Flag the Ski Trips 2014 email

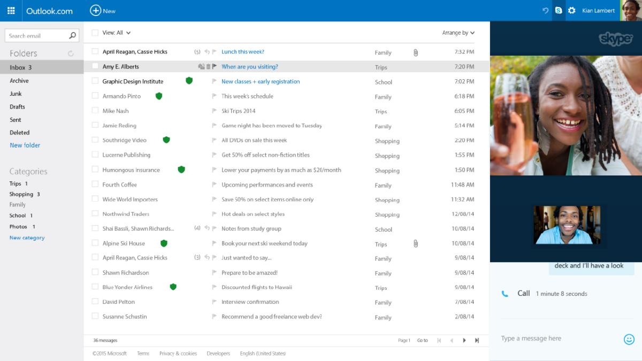215,111
